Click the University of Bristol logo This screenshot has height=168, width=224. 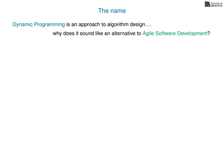coord(213,4)
